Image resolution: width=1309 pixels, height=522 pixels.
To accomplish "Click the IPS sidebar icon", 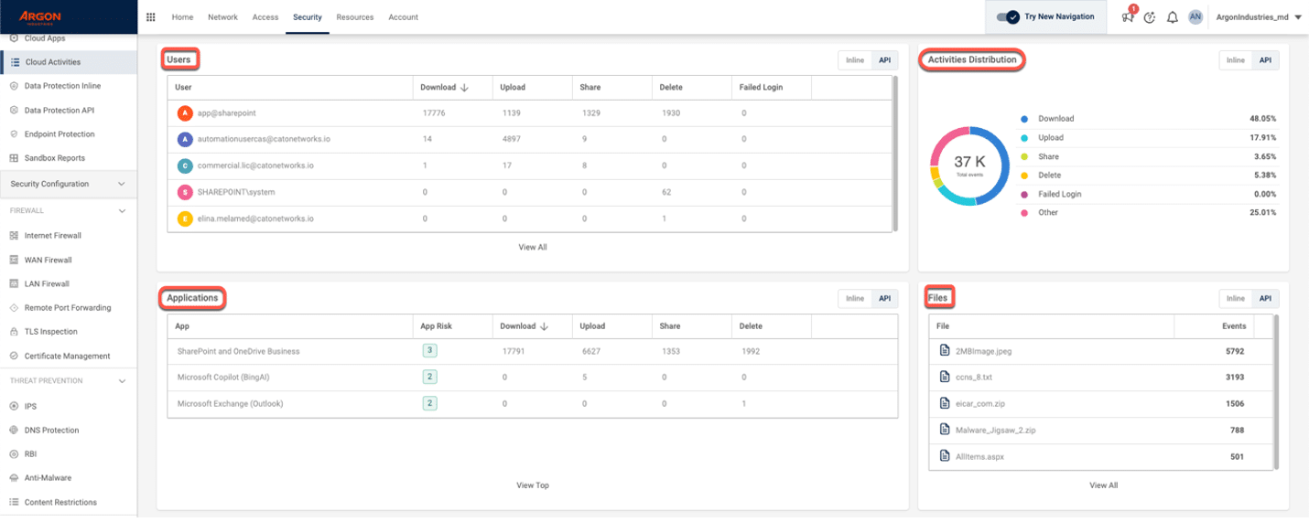I will click(x=15, y=406).
